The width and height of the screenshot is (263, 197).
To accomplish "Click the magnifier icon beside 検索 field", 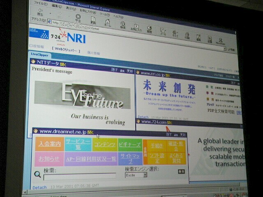I will (x=37, y=174).
